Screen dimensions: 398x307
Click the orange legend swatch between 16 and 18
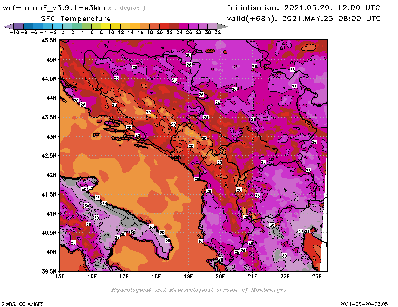coord(145,27)
